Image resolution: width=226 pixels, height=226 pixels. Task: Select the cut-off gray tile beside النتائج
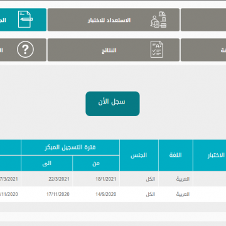click(x=203, y=50)
